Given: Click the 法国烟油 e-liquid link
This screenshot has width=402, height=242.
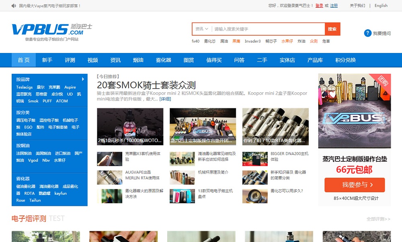Looking at the screenshot, I should (x=24, y=153).
